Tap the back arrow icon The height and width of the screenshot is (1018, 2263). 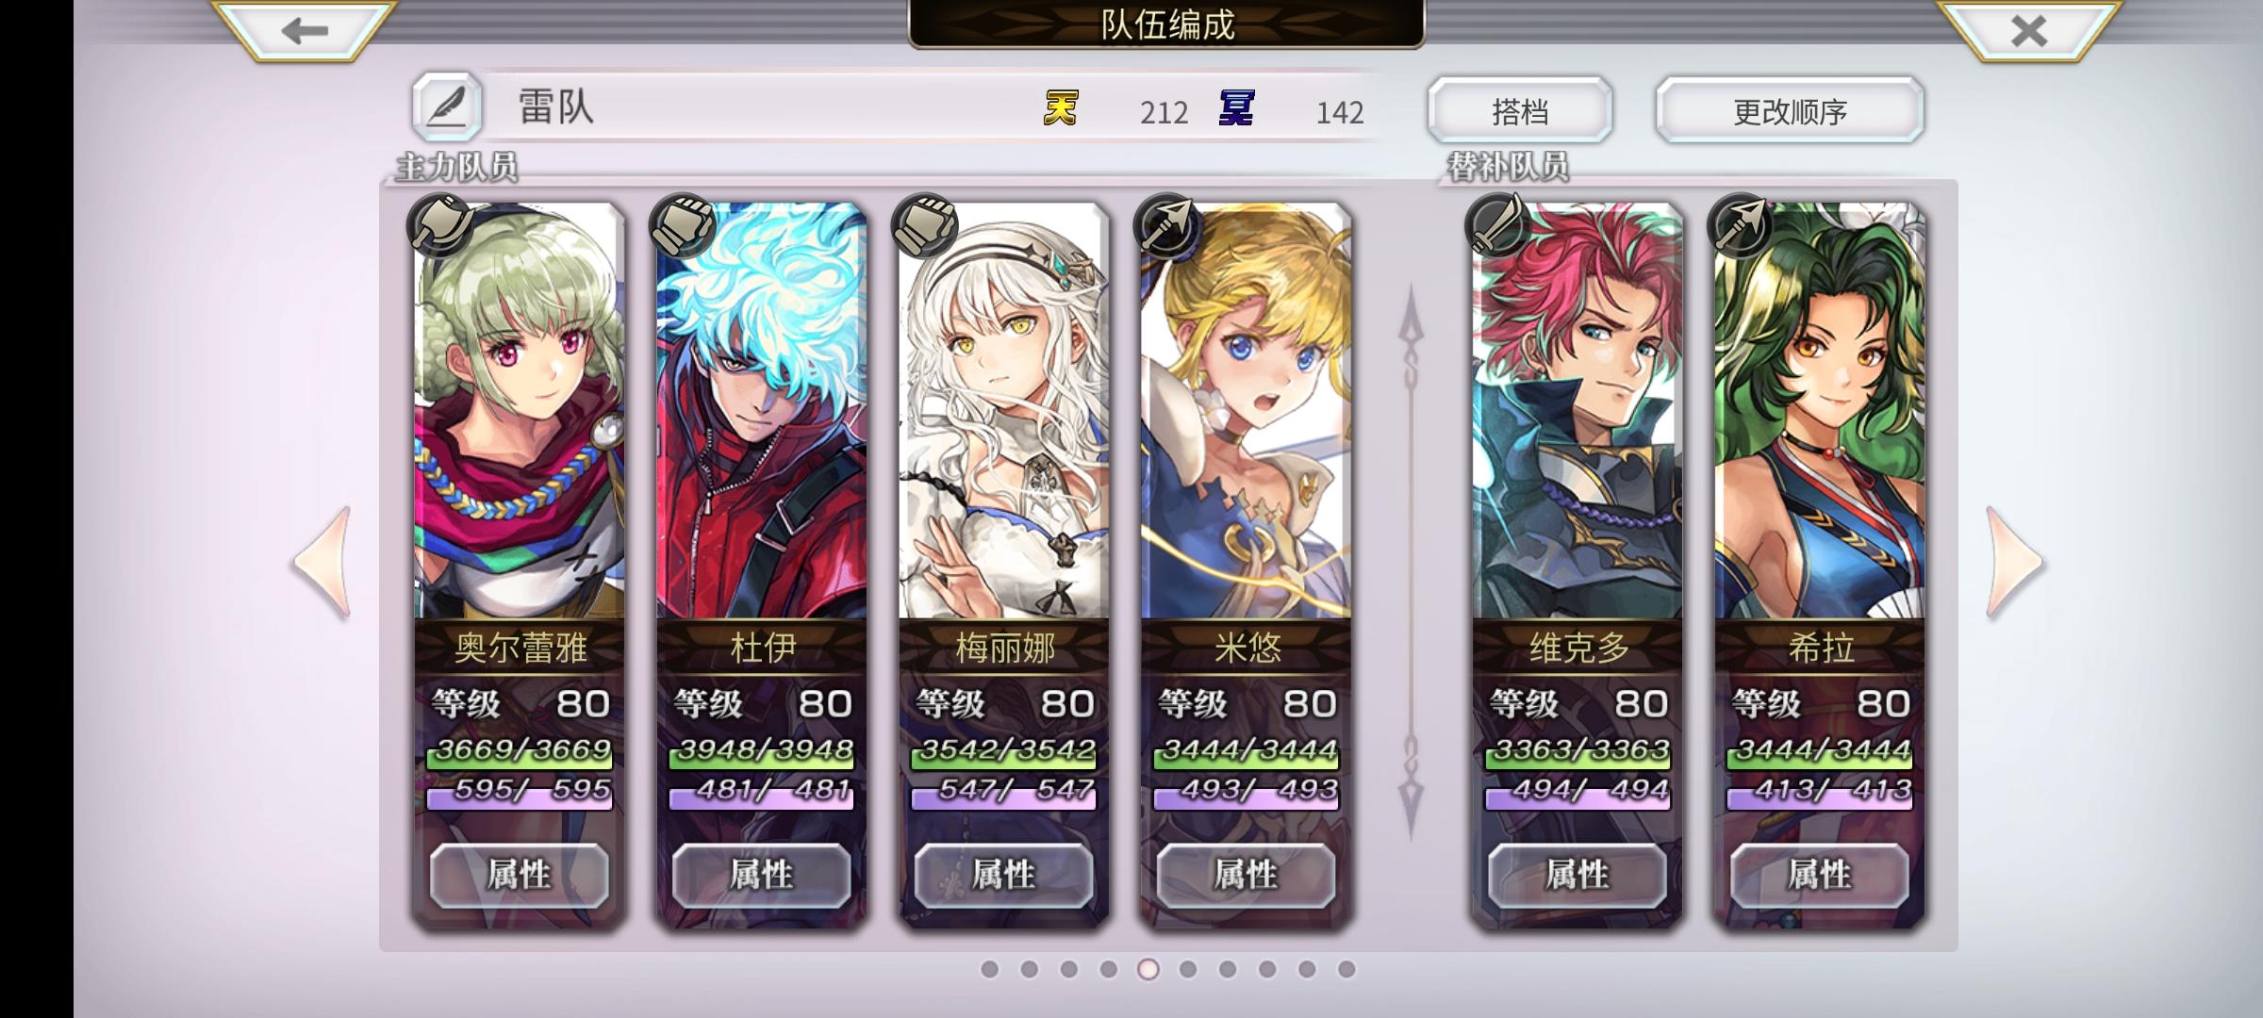click(304, 30)
